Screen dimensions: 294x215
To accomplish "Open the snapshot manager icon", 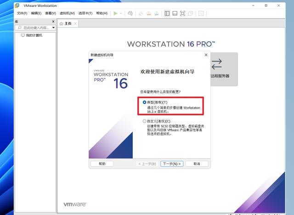I will tap(156, 13).
